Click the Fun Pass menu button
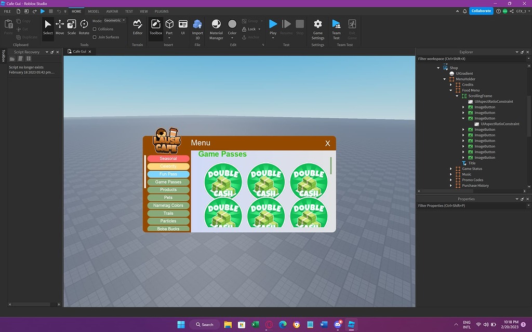This screenshot has width=532, height=332. (x=168, y=174)
